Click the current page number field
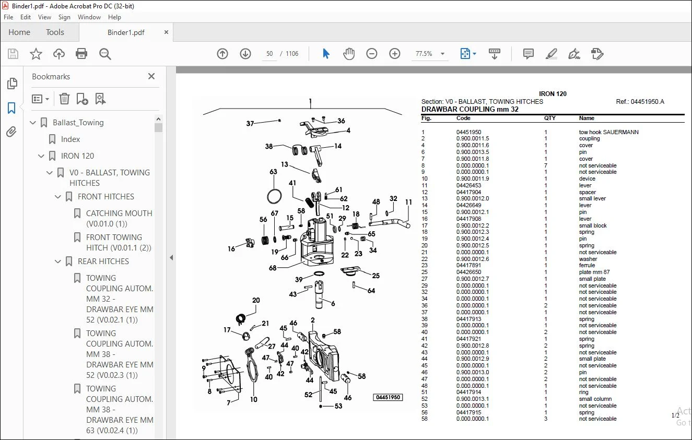Viewport: 692px width, 440px height. click(269, 54)
